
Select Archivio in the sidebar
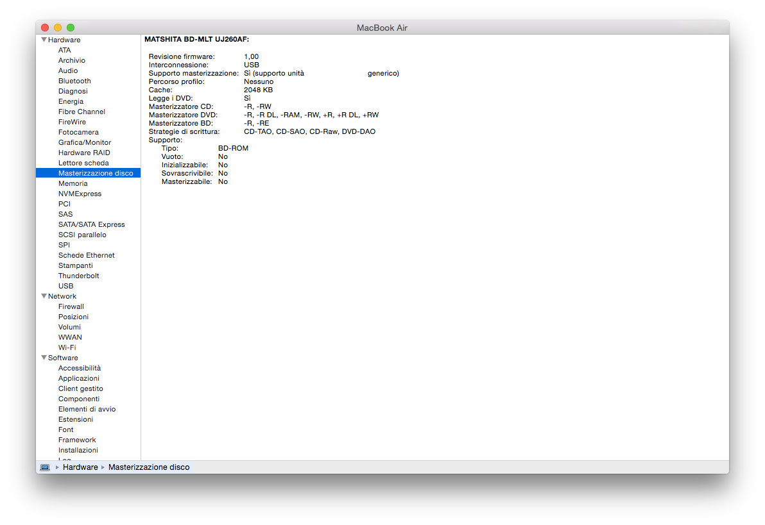click(72, 60)
